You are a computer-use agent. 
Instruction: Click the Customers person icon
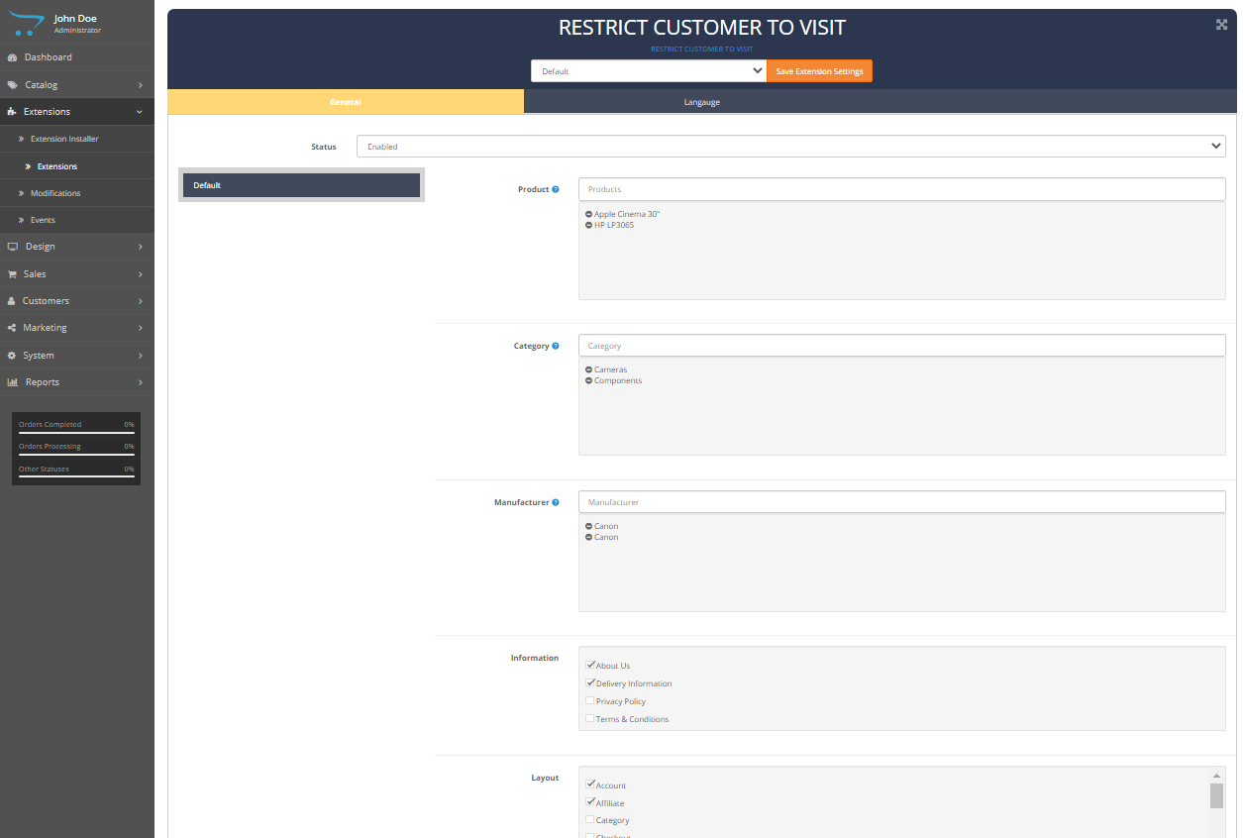[13, 301]
